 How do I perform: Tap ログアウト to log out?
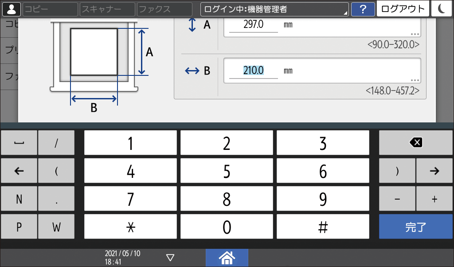pos(403,9)
